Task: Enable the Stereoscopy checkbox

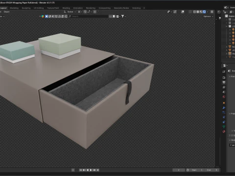Action: pyautogui.click(x=232, y=135)
